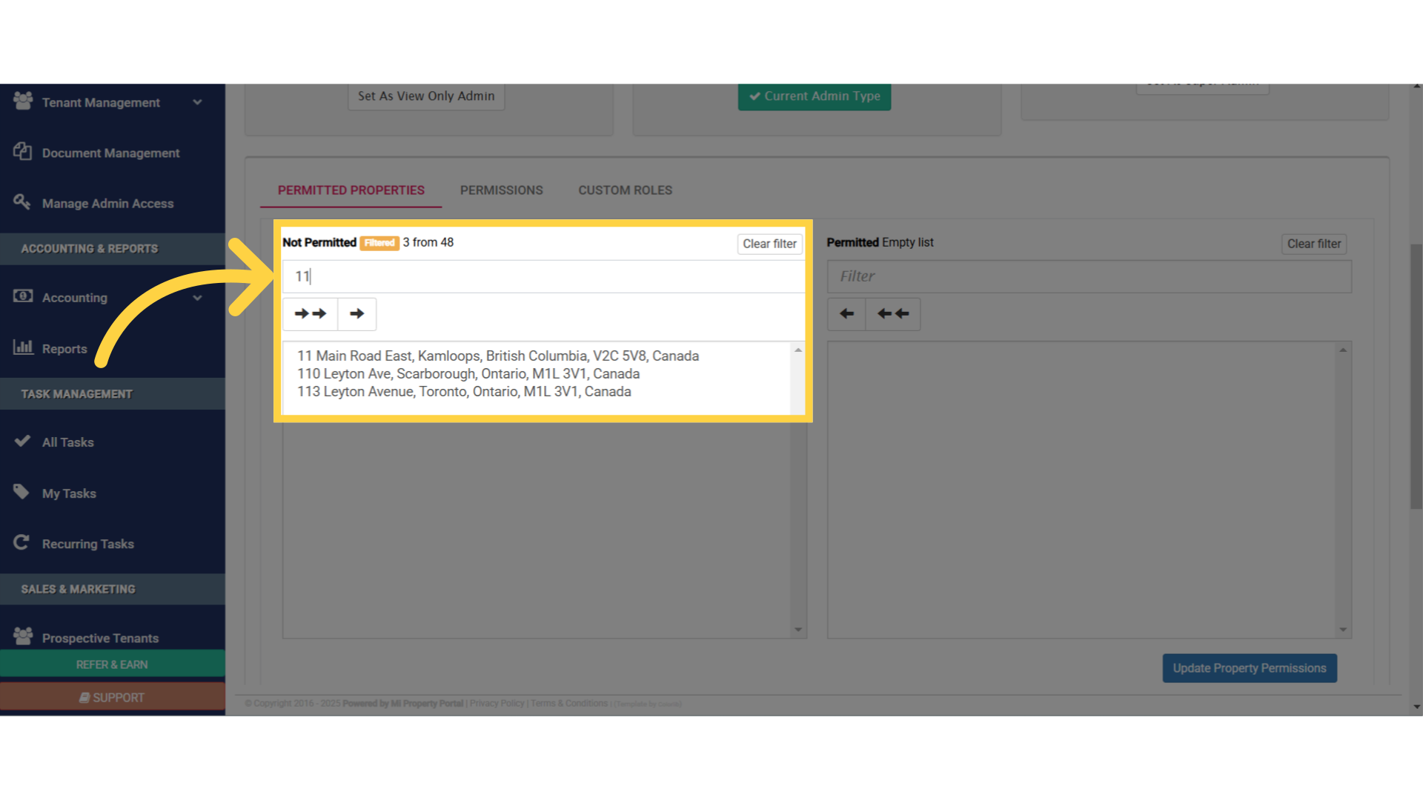
Task: Open the Support button
Action: (x=113, y=698)
